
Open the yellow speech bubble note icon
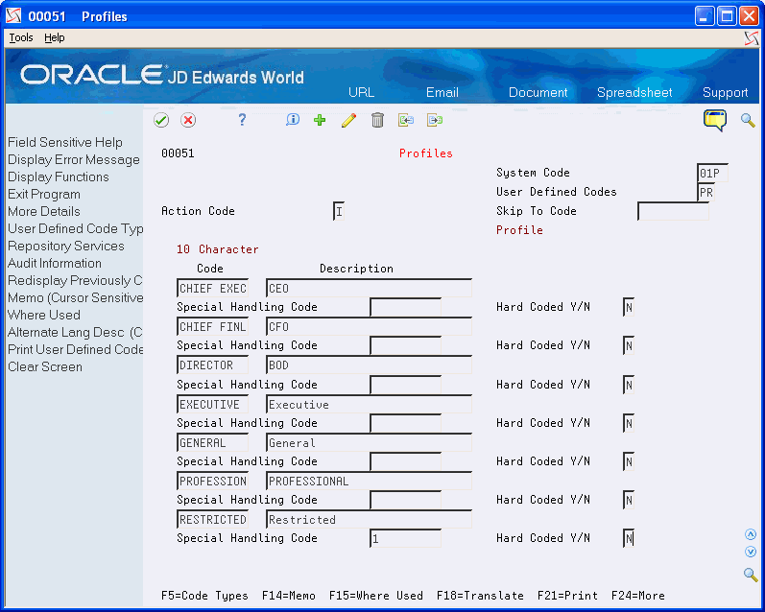pyautogui.click(x=715, y=120)
